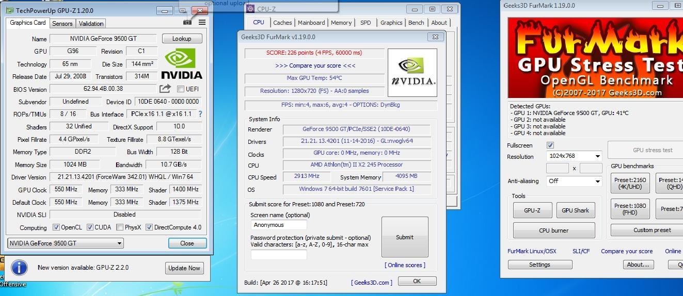Select the About tab in CPU-Z
This screenshot has height=296, width=683.
439,23
